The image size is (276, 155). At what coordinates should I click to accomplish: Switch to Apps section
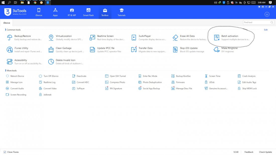[55, 12]
